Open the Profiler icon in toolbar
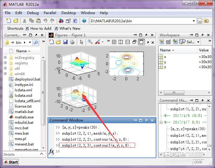215x168 pixels. click(75, 21)
